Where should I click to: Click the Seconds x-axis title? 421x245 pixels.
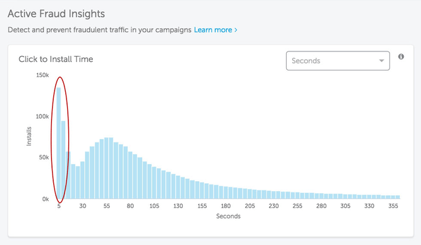click(228, 216)
